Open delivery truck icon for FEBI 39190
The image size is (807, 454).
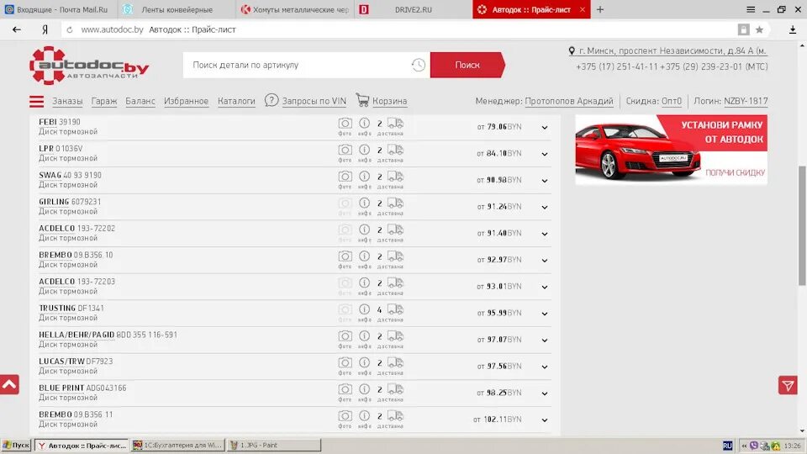tap(395, 123)
